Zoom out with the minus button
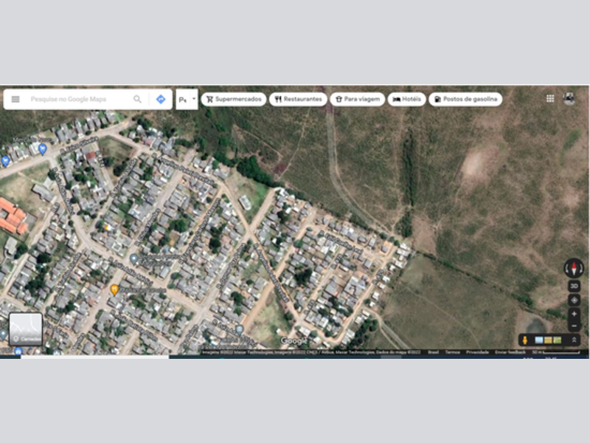 [x=575, y=326]
